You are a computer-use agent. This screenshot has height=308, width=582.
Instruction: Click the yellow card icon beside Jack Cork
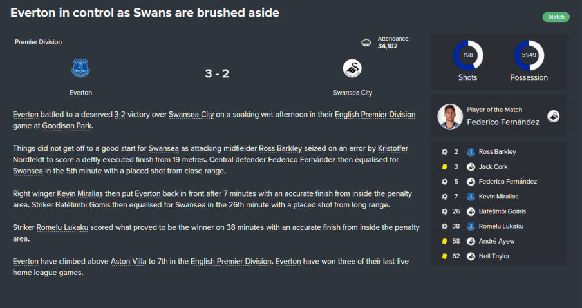[444, 167]
